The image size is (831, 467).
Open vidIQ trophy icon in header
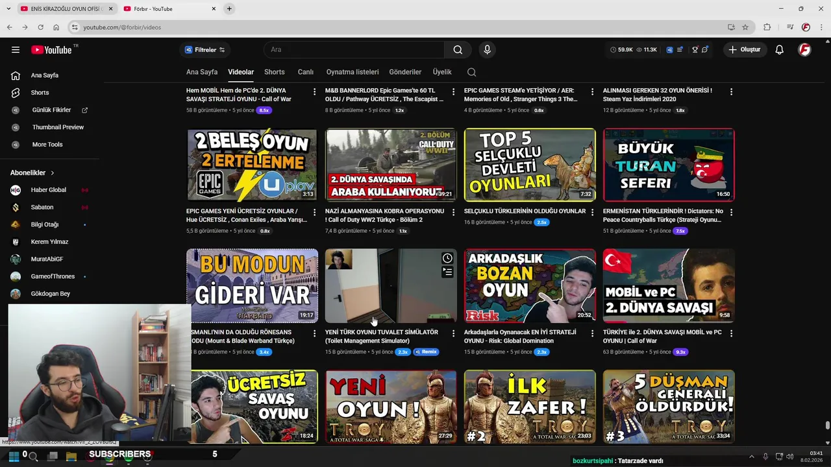point(695,50)
